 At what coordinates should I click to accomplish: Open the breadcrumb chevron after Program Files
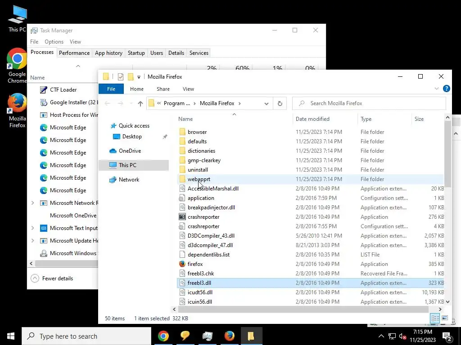194,103
